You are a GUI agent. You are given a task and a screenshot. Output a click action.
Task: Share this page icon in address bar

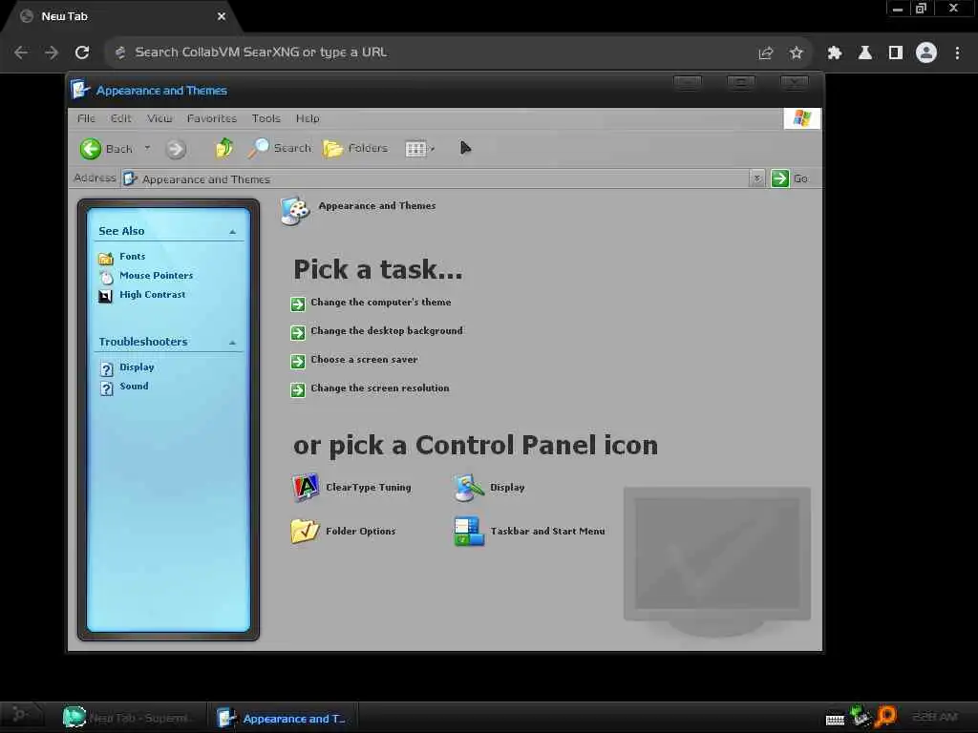click(x=765, y=53)
